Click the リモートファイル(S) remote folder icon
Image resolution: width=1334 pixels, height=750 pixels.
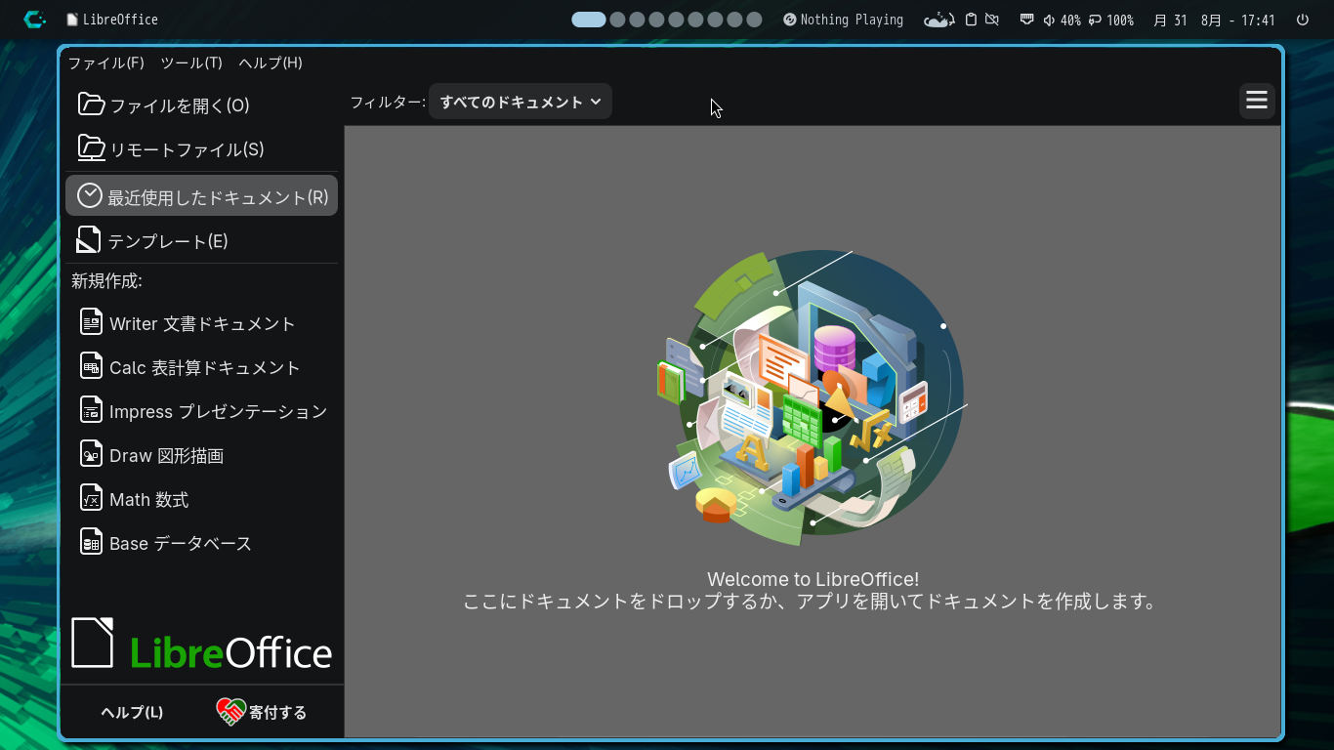click(x=91, y=148)
